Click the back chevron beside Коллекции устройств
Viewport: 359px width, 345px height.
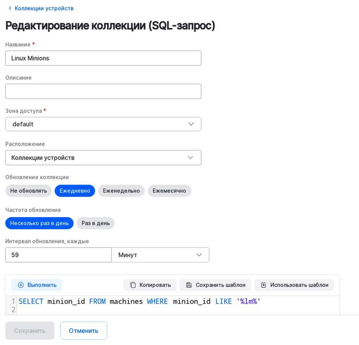10,8
